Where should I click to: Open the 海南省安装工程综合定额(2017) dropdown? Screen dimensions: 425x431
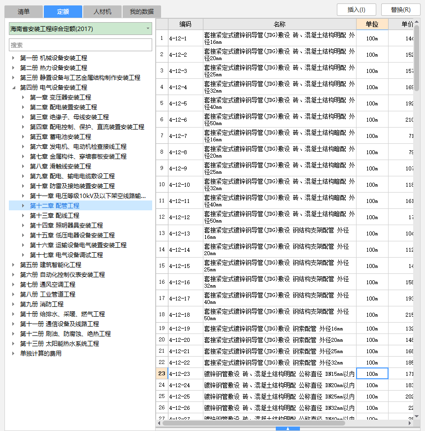(x=80, y=29)
